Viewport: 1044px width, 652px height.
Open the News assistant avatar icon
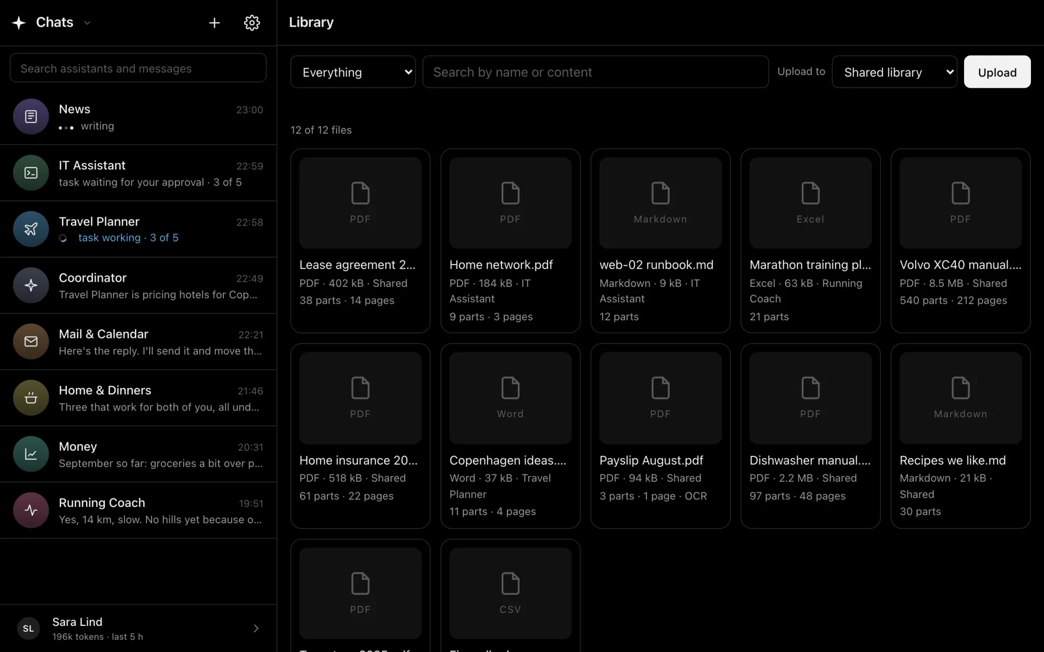coord(31,116)
